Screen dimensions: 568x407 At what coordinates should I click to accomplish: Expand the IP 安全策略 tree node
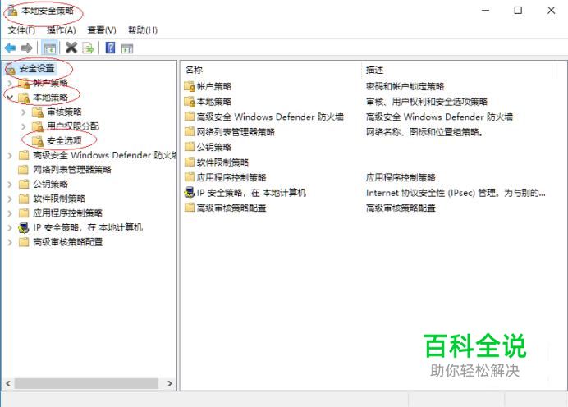tap(10, 228)
